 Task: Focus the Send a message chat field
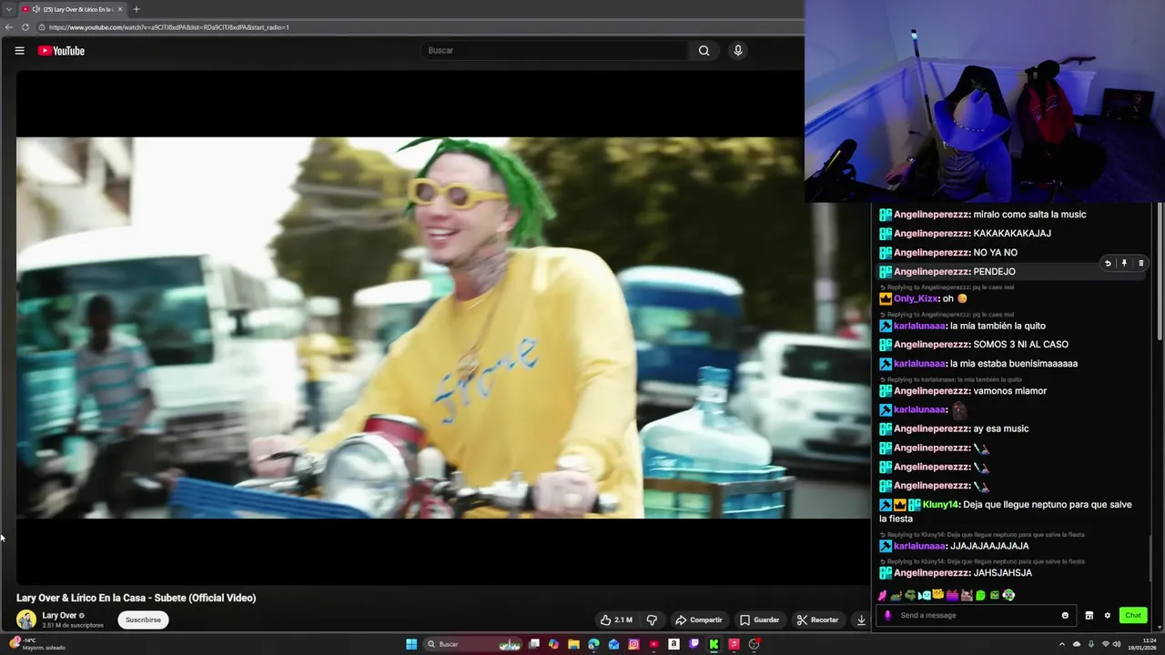[x=978, y=615]
